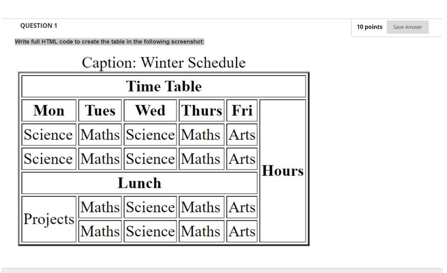This screenshot has height=273, width=447.
Task: Select the Fri column header
Action: (242, 110)
